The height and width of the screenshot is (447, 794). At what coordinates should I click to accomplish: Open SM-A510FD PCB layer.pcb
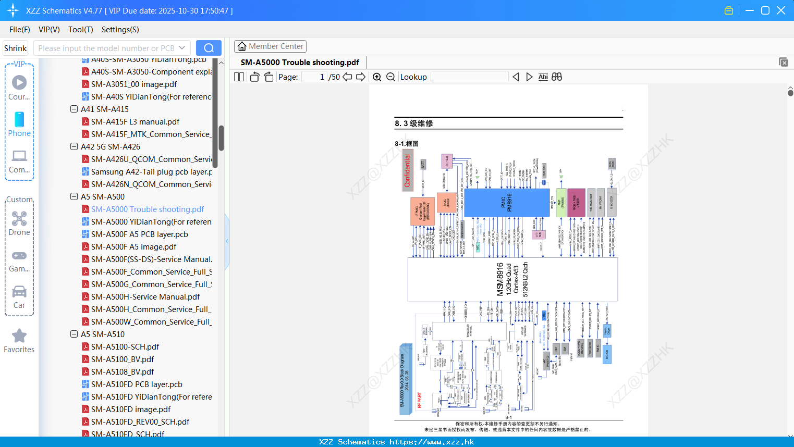[132, 384]
